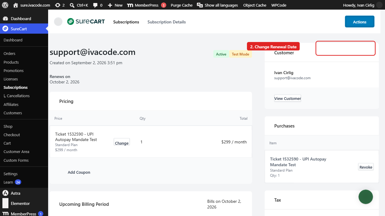Open the Ctrl+K search in admin bar

(79, 5)
